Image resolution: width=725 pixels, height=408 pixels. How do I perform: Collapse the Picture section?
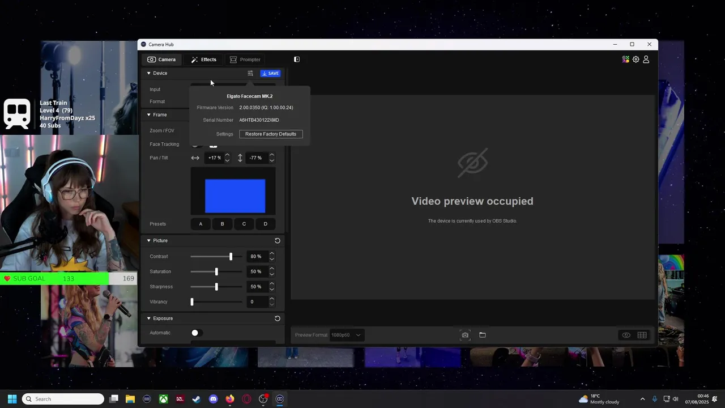149,241
